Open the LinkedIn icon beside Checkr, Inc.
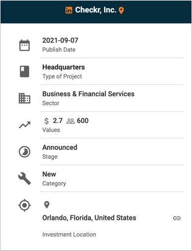Image resolution: width=192 pixels, height=251 pixels. click(69, 10)
